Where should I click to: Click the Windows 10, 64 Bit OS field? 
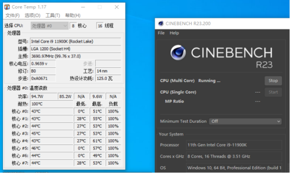tap(234, 168)
